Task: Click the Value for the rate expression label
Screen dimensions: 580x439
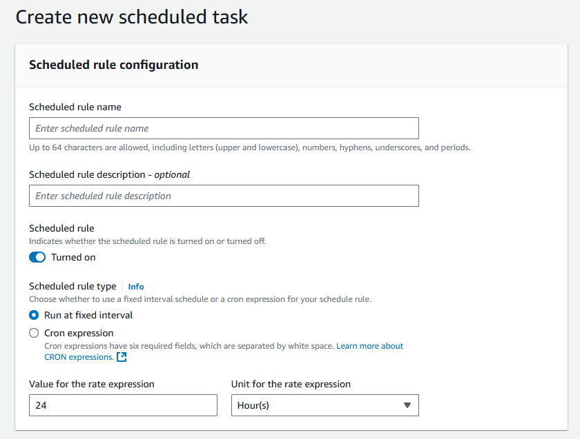Action: [x=92, y=384]
